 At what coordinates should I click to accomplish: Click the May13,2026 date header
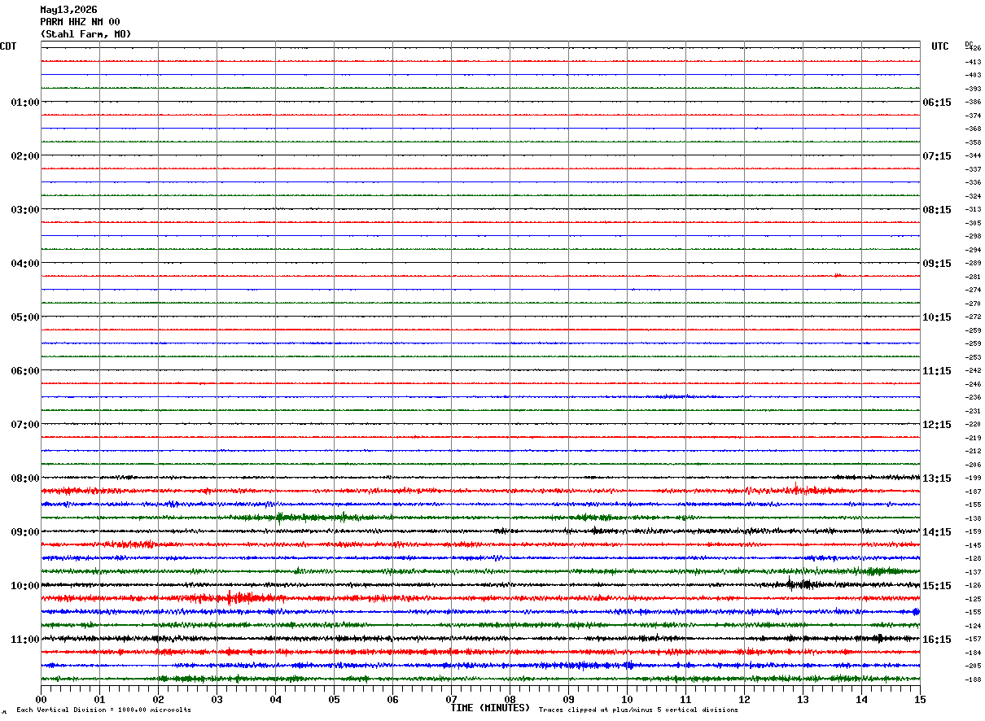pos(68,10)
